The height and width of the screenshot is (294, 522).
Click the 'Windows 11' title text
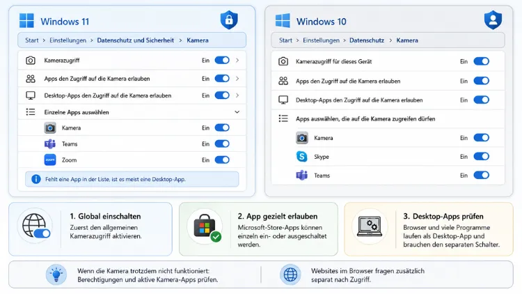point(65,22)
